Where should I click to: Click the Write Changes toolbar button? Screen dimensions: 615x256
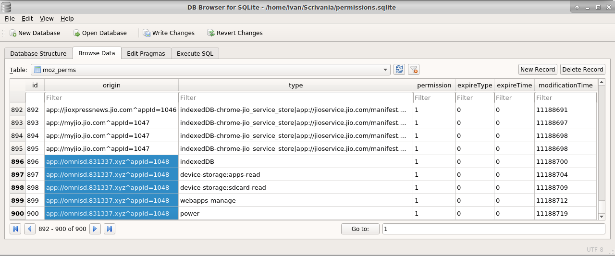pyautogui.click(x=169, y=33)
